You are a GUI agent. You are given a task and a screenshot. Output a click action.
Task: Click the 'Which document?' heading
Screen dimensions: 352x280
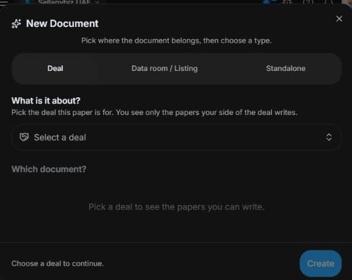[x=49, y=169]
